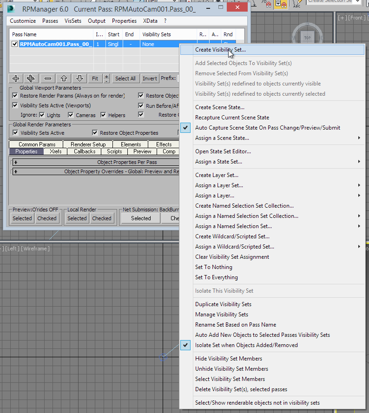Uncheck the RPMAutoCam001.Pass_00_ pass checkbox
This screenshot has height=413, width=369.
(x=15, y=44)
